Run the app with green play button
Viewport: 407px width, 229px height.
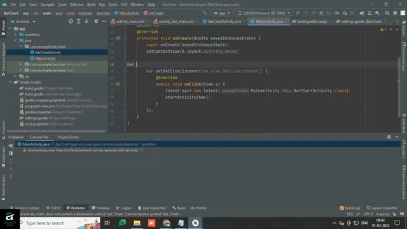point(298,13)
